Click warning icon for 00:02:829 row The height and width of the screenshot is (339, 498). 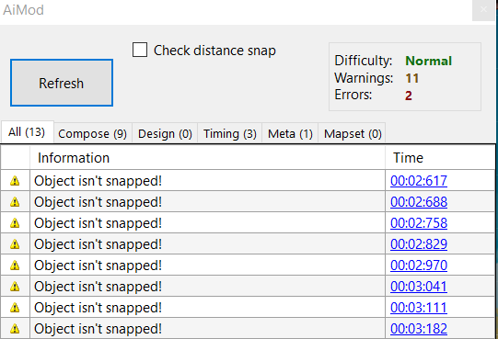[x=15, y=244]
